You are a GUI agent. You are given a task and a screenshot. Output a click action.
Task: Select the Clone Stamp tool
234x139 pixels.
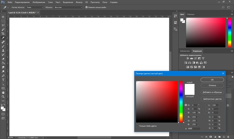[x=3, y=51]
